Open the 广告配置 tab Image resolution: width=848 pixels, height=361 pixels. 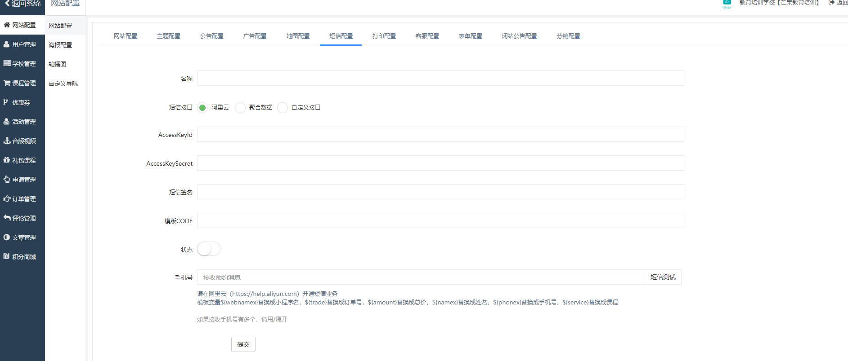(255, 36)
